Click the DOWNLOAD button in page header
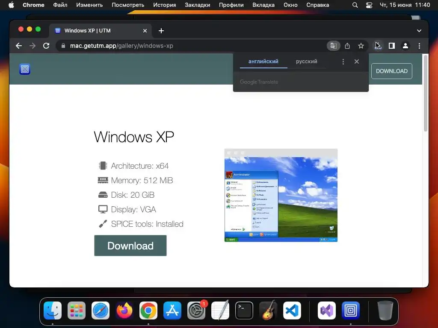Screen dimensions: 438x328 [392, 71]
